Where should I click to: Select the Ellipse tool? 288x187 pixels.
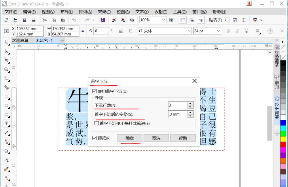[6, 106]
